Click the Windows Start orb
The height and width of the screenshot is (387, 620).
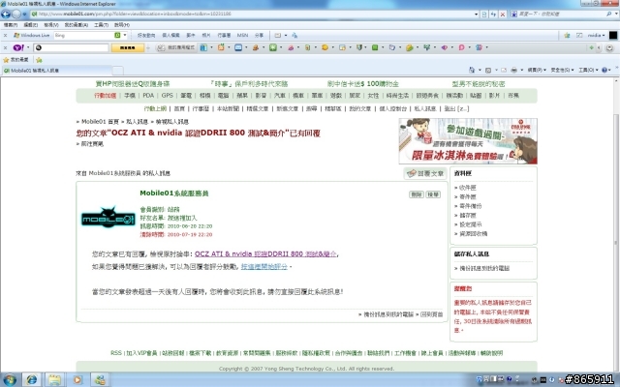[x=10, y=380]
